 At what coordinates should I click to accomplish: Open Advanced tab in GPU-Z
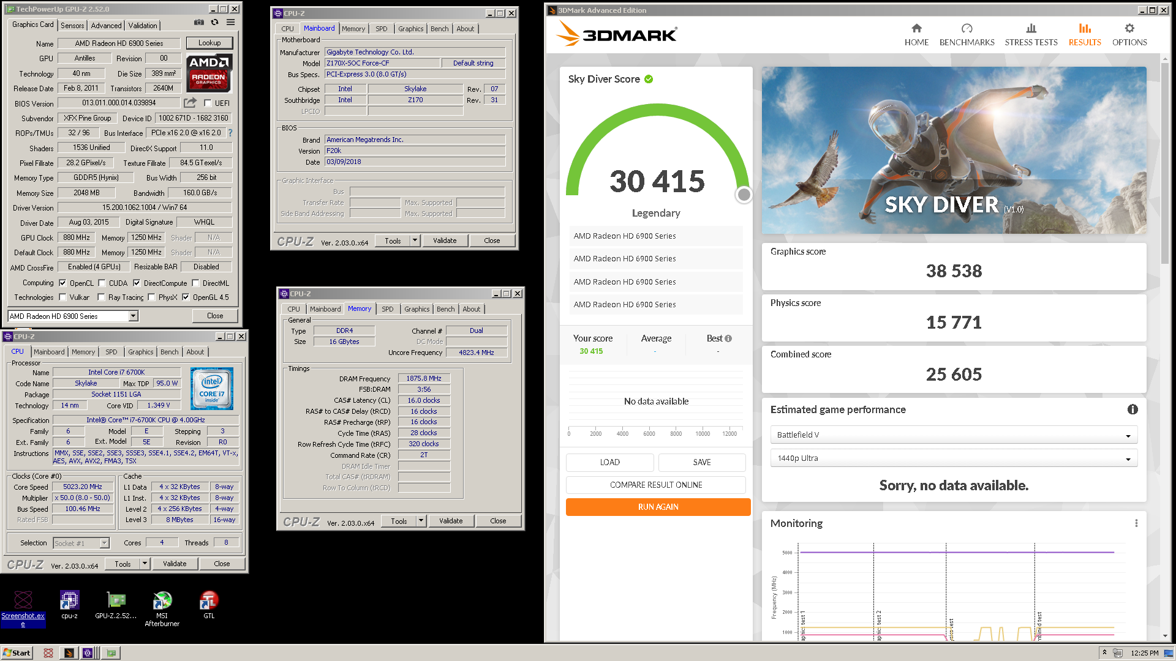pyautogui.click(x=106, y=26)
